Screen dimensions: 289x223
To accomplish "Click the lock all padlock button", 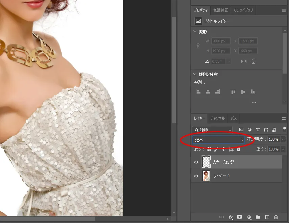I will (x=239, y=149).
